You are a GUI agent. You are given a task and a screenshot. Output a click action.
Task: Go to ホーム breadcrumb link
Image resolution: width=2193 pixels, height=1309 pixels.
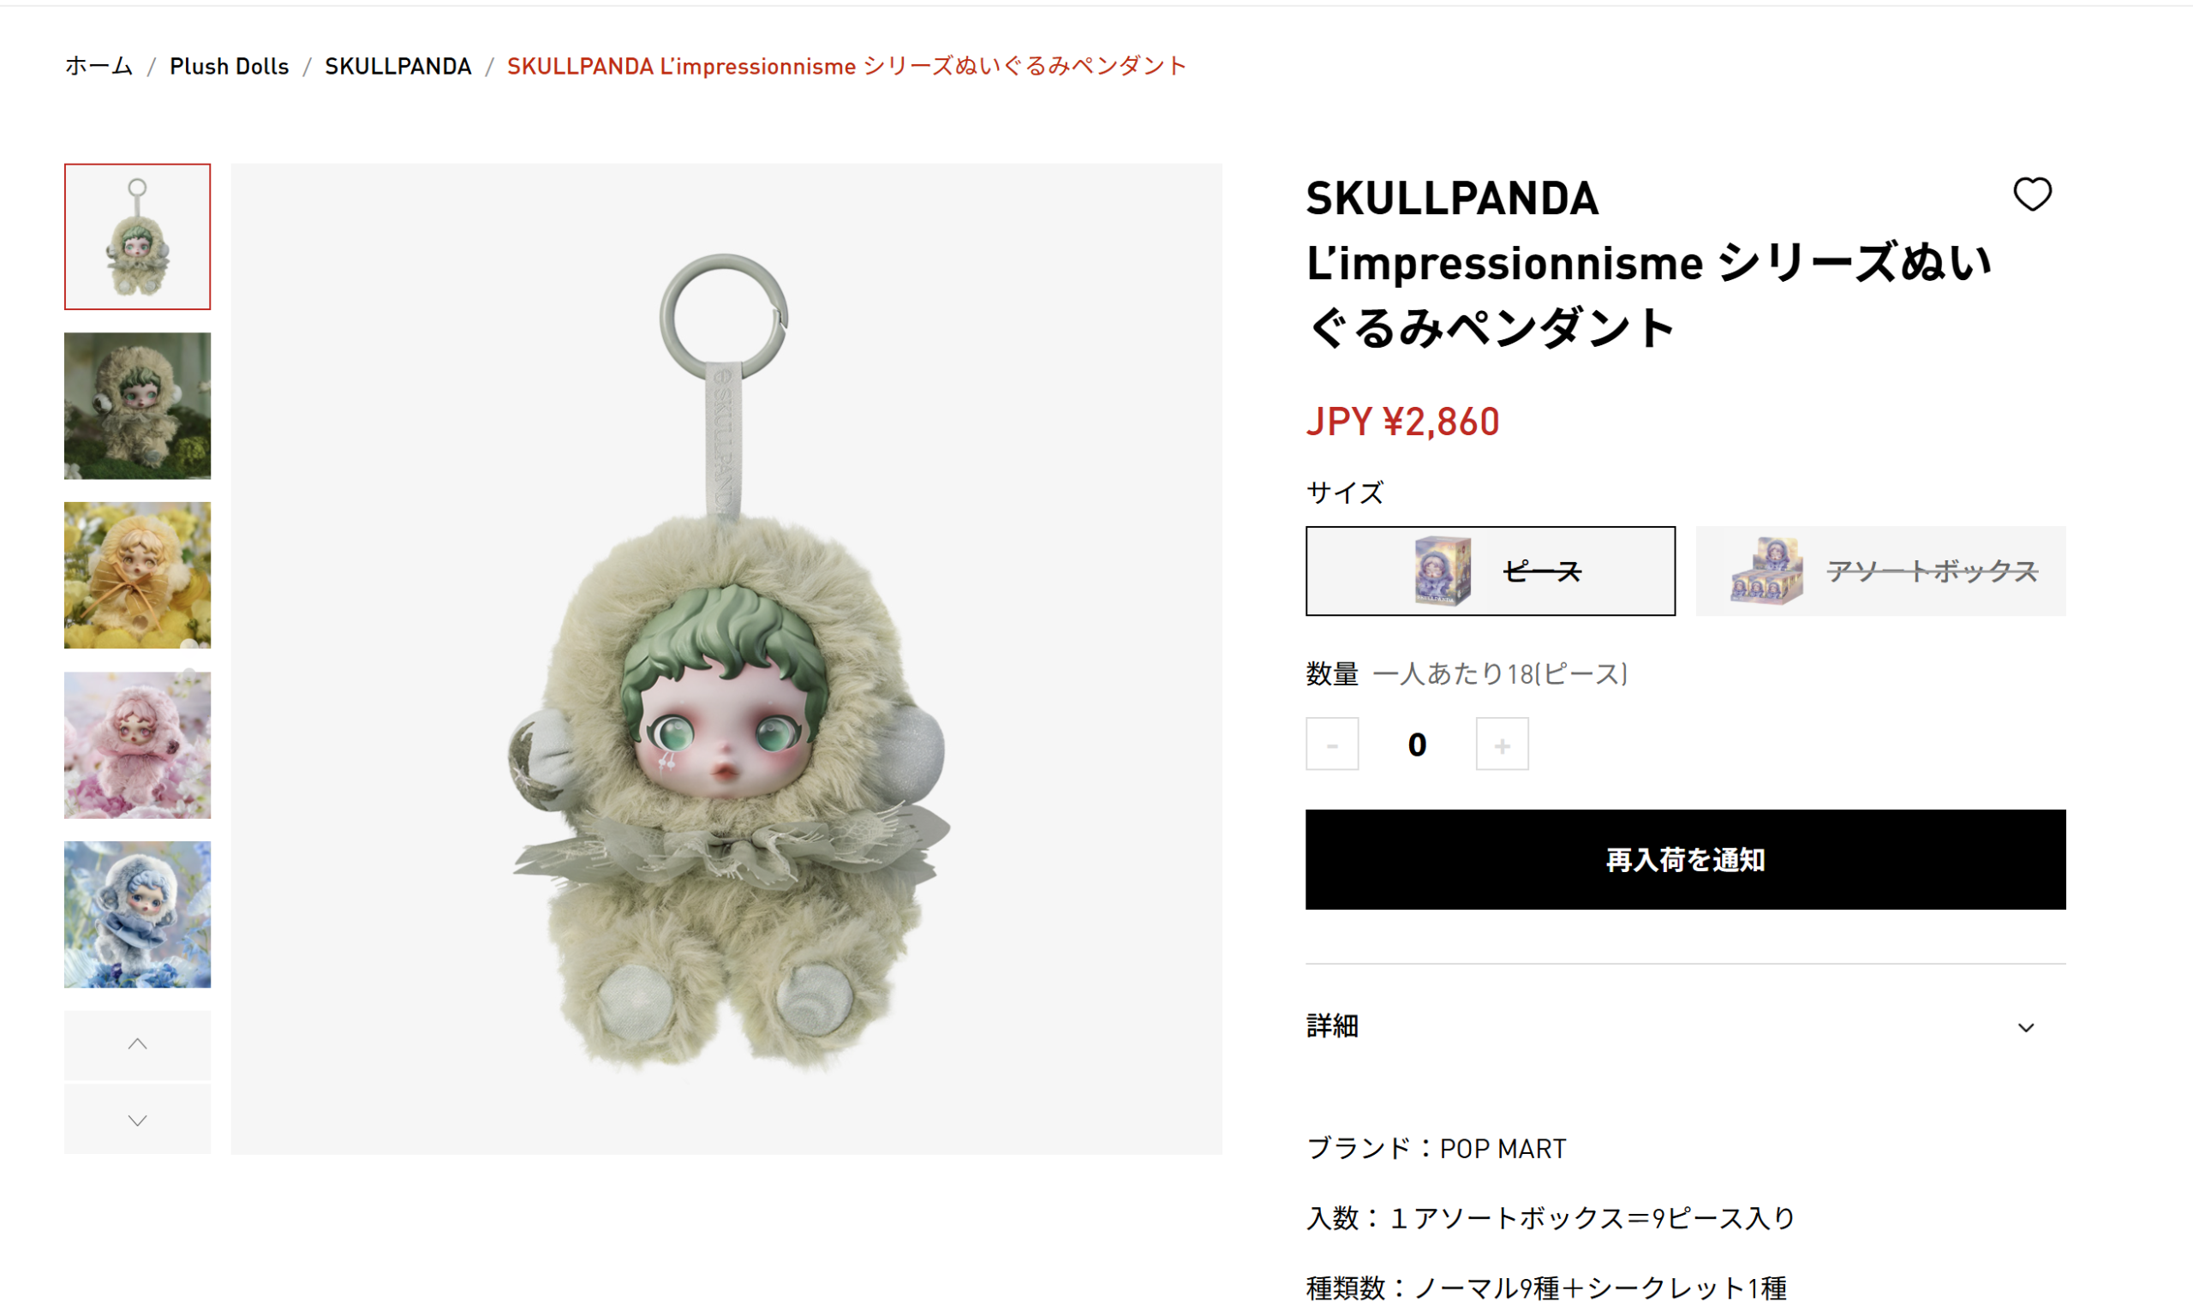coord(99,66)
